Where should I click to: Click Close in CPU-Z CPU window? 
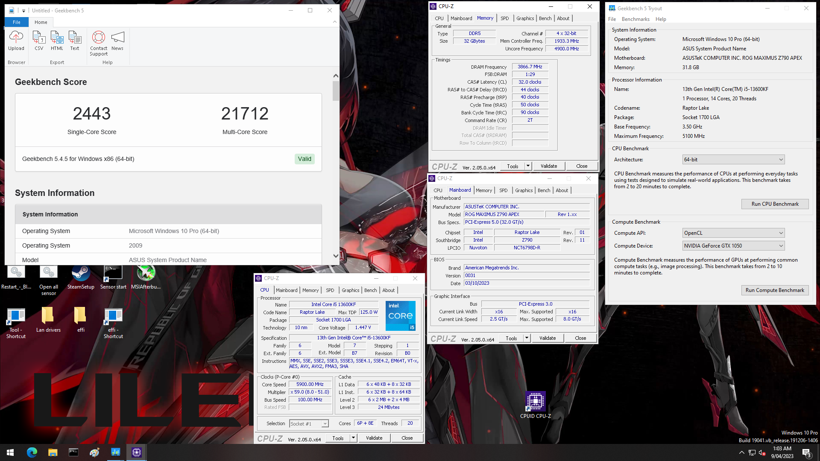click(x=407, y=438)
